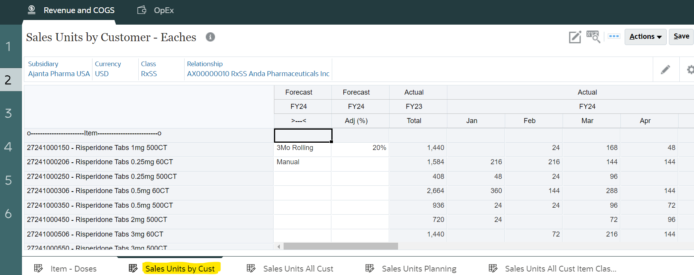Change the Subsidiary Ajanta Pharma USA selection

pos(59,73)
